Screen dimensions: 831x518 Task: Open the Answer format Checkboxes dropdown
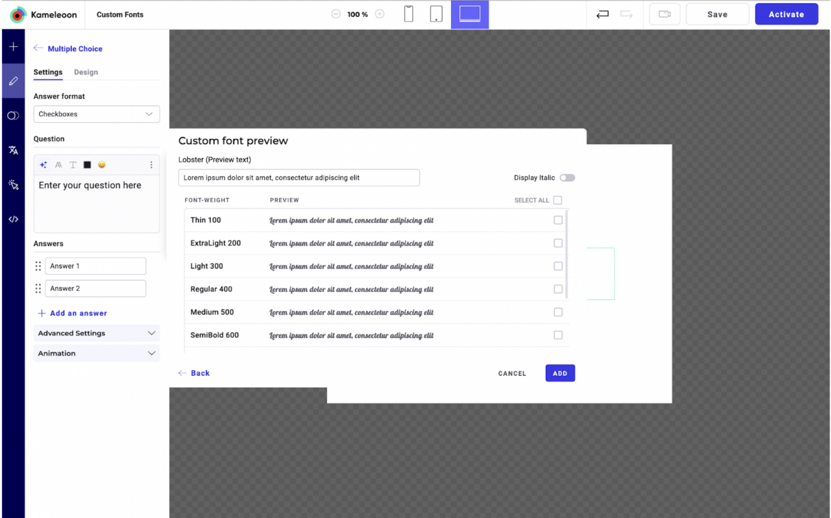point(96,114)
